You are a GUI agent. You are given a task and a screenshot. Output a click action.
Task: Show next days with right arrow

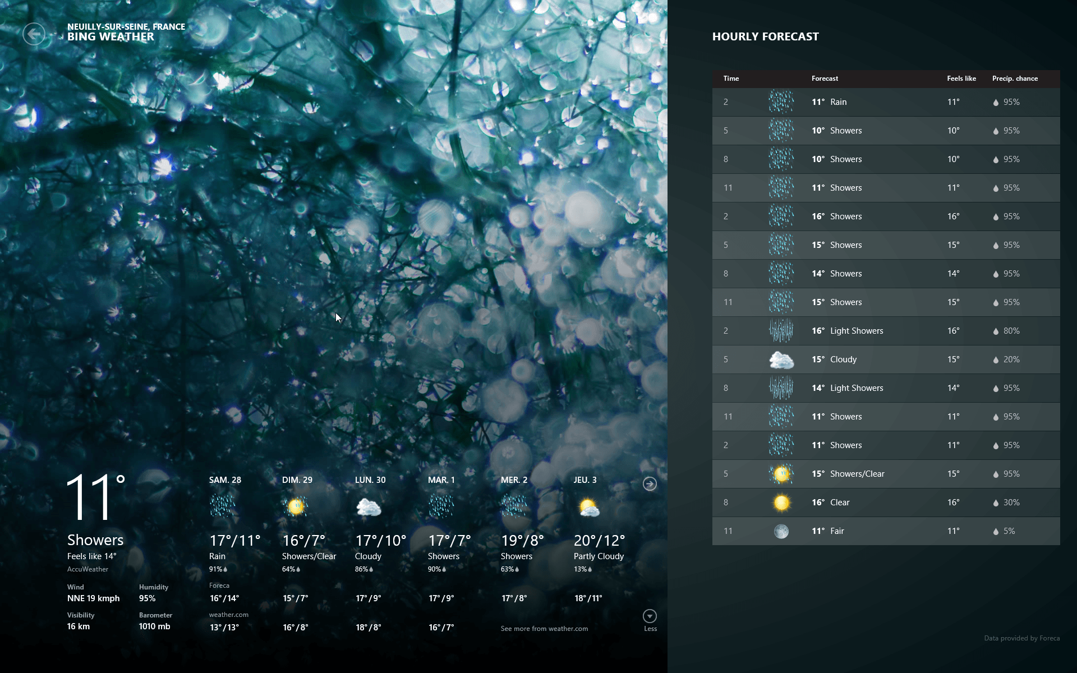(650, 484)
